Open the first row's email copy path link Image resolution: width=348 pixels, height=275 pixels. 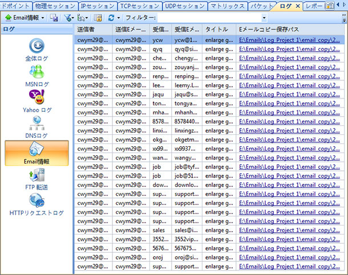coord(290,40)
